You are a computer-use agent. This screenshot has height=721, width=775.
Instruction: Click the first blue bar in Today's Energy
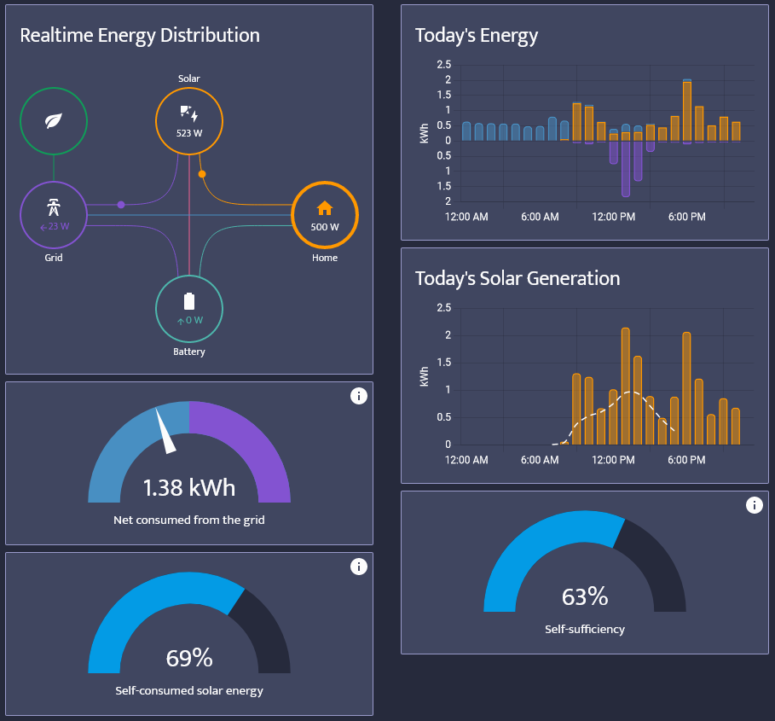[x=466, y=131]
